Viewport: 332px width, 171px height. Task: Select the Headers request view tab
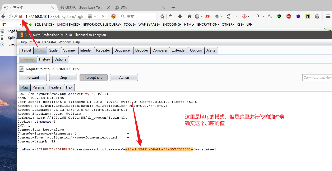(55, 87)
